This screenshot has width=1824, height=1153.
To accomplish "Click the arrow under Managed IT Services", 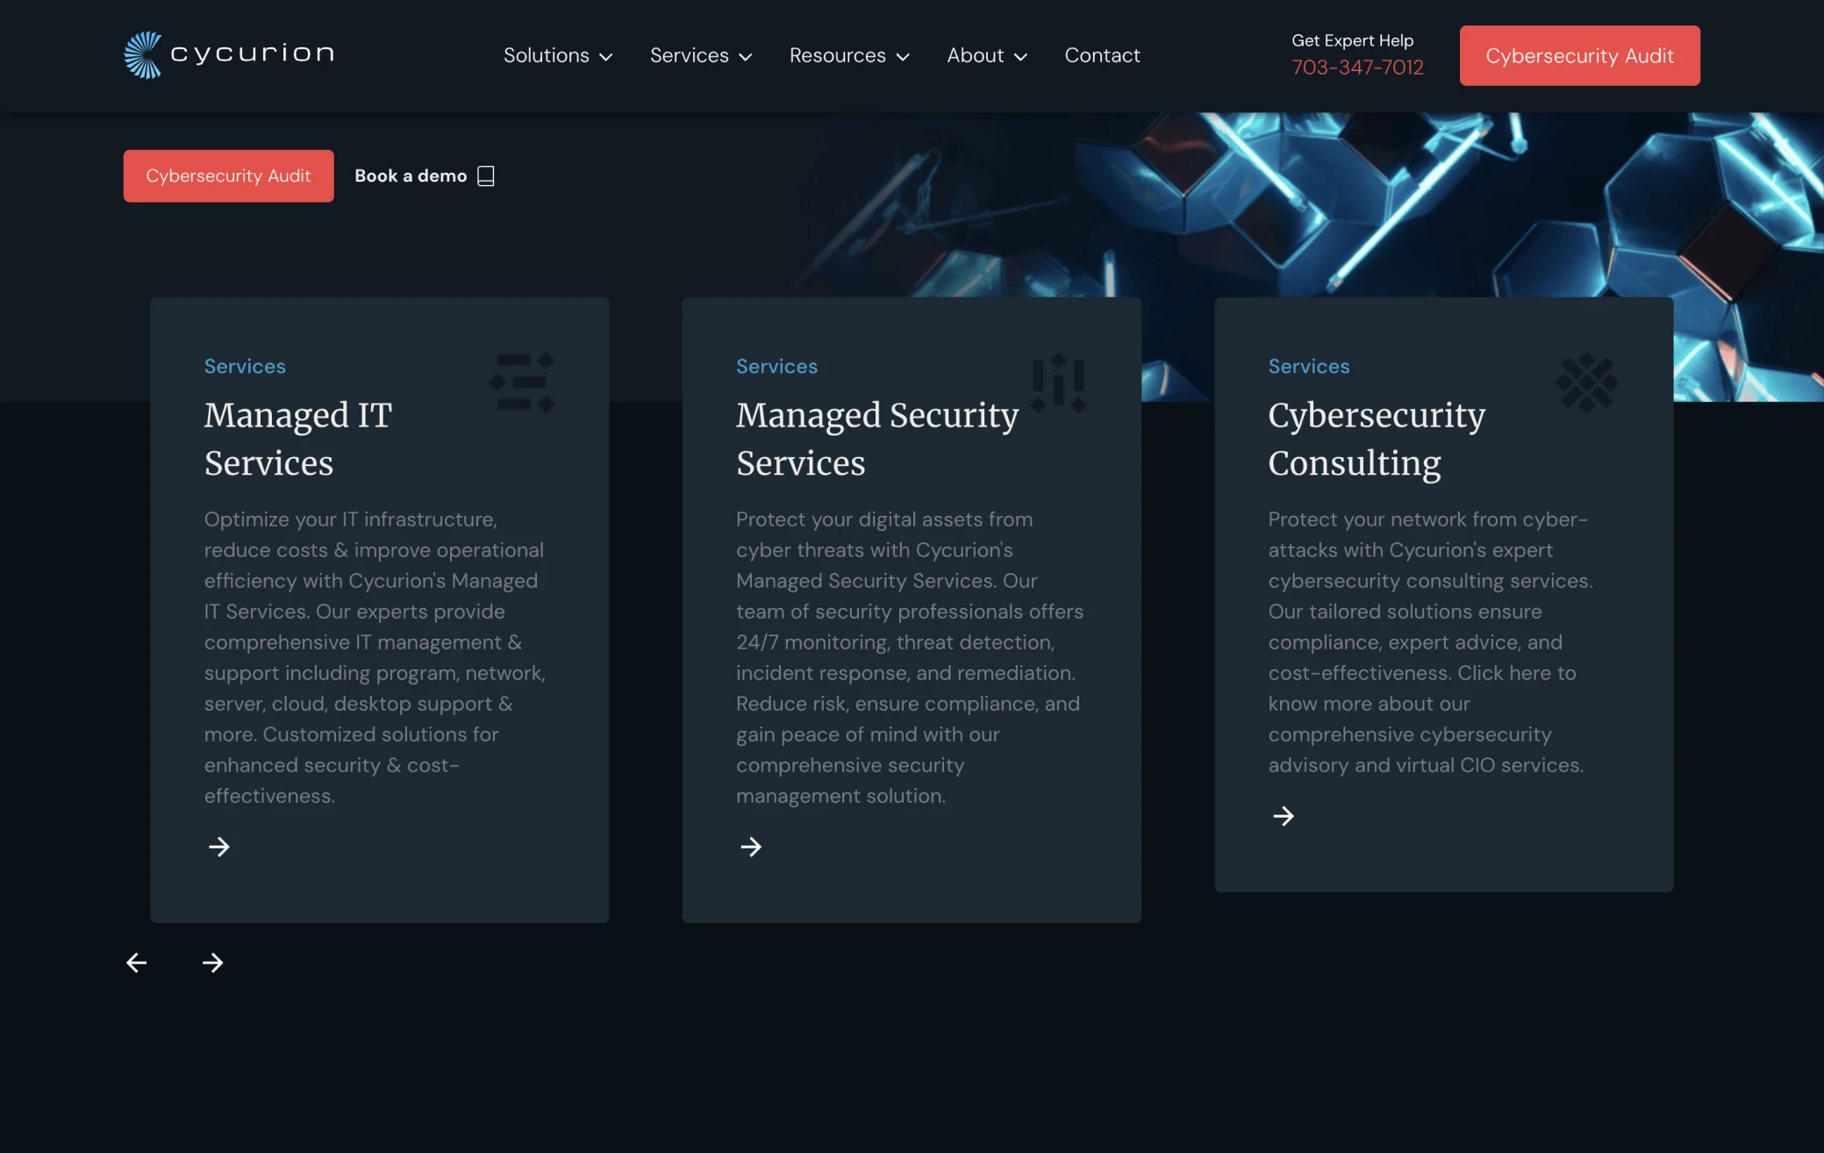I will [219, 847].
